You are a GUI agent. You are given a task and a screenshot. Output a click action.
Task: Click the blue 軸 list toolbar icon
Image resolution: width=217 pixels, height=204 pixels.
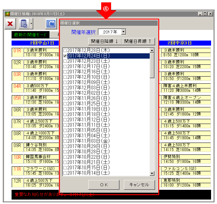coord(51,24)
